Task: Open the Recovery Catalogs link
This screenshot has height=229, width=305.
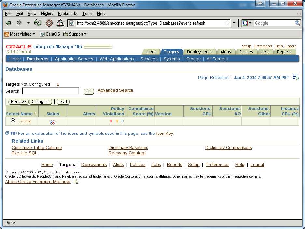Action: pos(127,153)
